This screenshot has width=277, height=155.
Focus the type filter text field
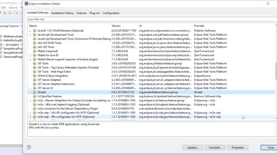point(152,19)
